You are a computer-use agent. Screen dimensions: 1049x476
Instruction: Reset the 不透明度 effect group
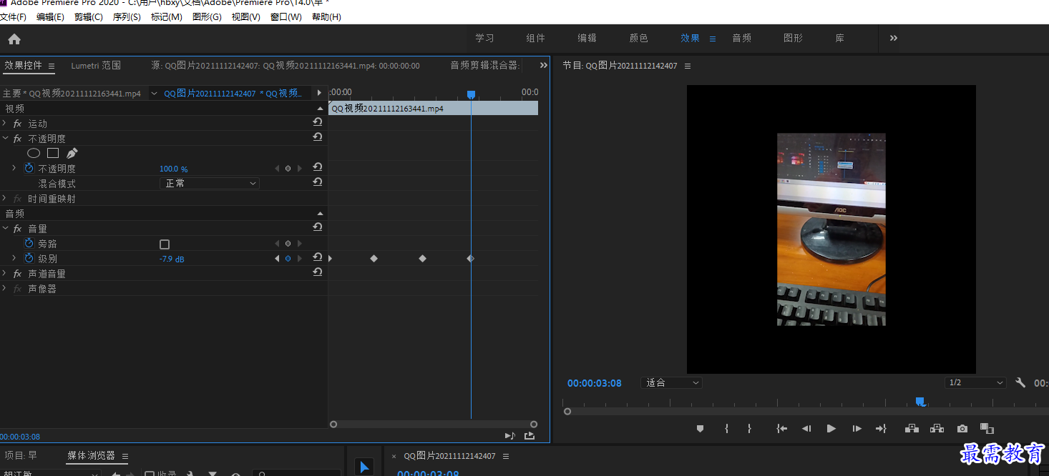click(x=318, y=138)
